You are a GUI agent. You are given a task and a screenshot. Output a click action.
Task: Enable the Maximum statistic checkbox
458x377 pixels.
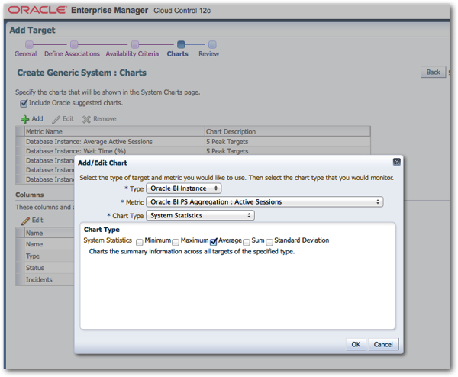[176, 242]
